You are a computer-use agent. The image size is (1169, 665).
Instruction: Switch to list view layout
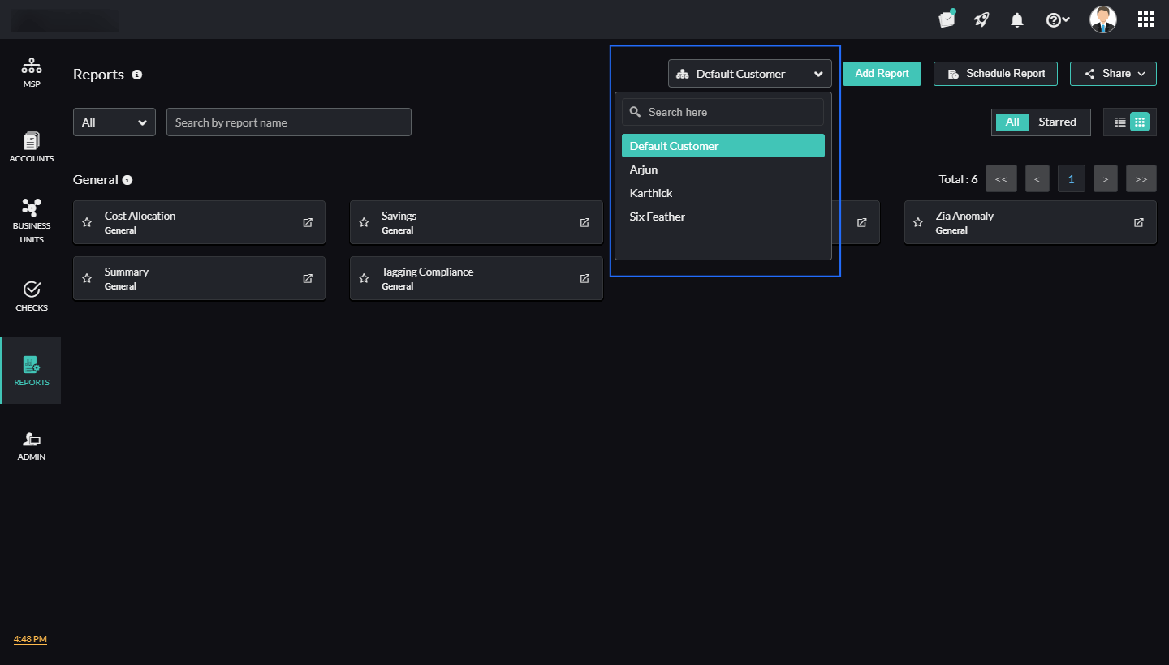pos(1119,122)
